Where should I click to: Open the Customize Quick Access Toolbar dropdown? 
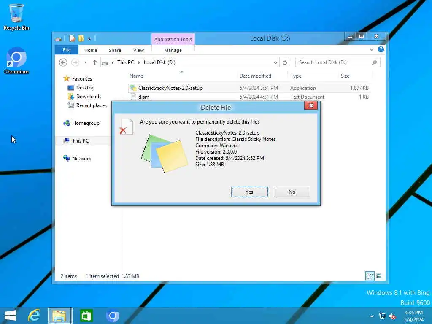(x=89, y=39)
